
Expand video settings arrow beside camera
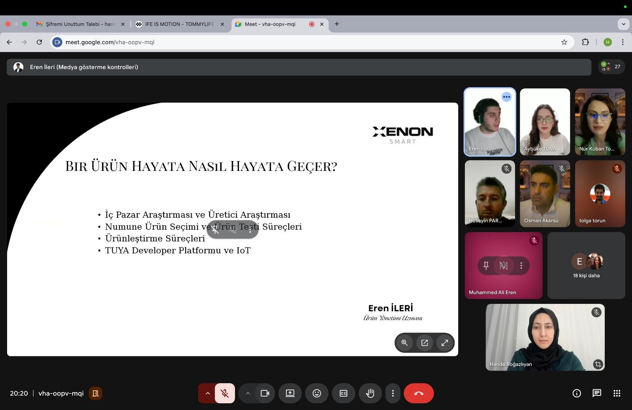click(x=248, y=393)
